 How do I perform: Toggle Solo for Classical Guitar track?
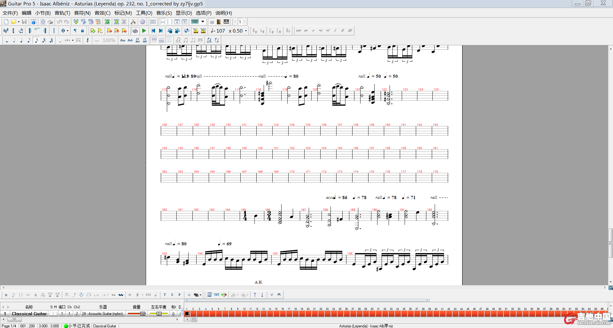51,314
